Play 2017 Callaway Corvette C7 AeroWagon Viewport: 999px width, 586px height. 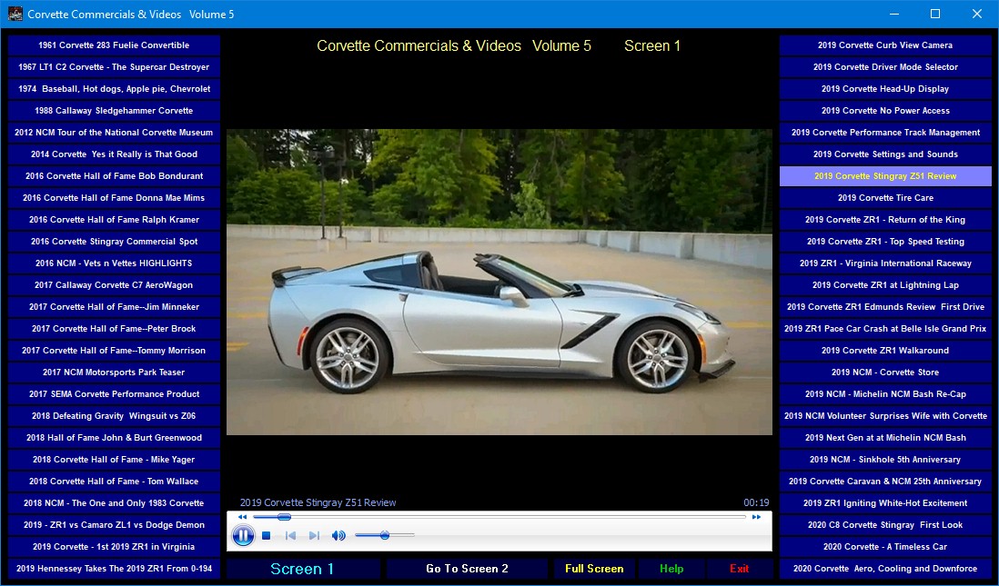[114, 285]
